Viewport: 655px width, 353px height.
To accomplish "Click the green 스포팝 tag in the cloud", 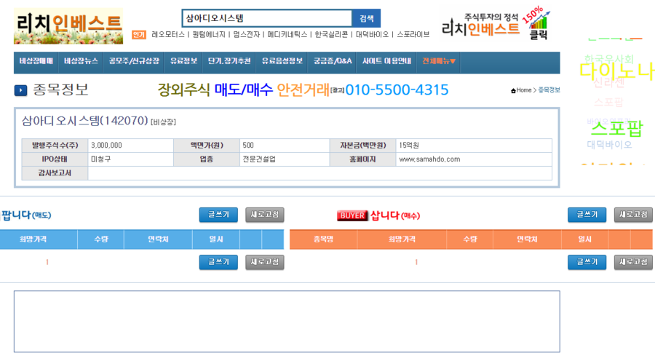I will [x=617, y=128].
